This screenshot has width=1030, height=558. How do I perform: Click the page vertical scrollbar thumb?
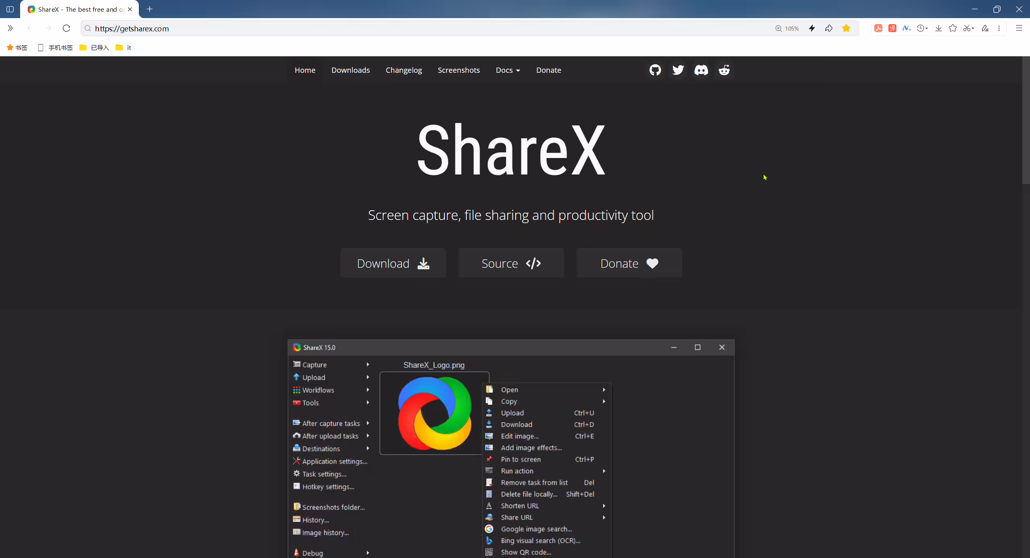tap(1026, 121)
